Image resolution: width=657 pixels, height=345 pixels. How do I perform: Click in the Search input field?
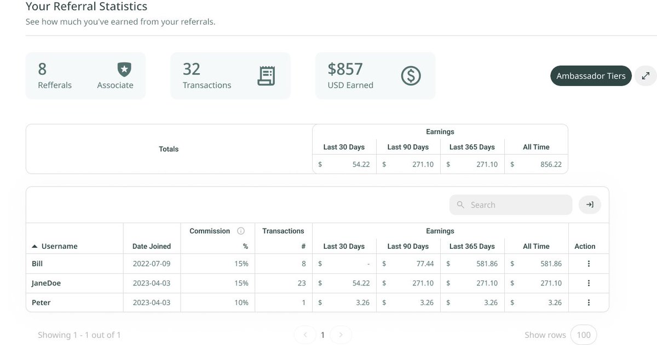click(511, 204)
